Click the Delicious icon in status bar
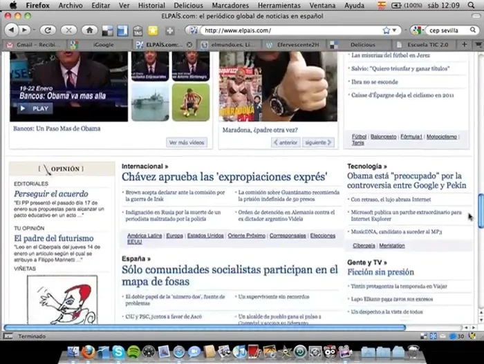This screenshot has height=364, width=484. (424, 336)
